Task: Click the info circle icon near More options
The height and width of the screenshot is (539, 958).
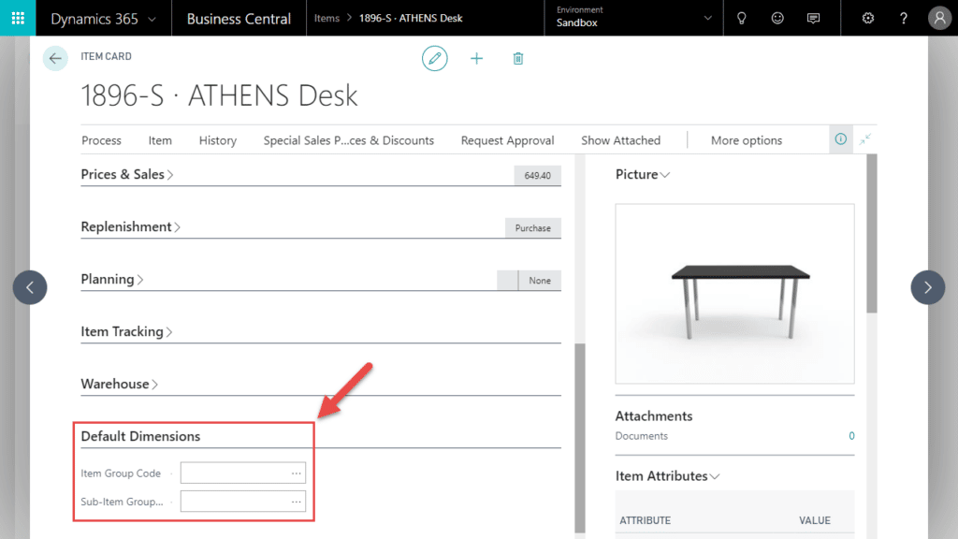Action: [840, 138]
